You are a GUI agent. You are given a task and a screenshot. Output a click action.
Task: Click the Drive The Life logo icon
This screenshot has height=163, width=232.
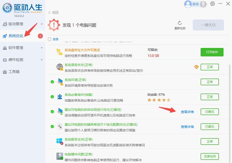pos(7,8)
